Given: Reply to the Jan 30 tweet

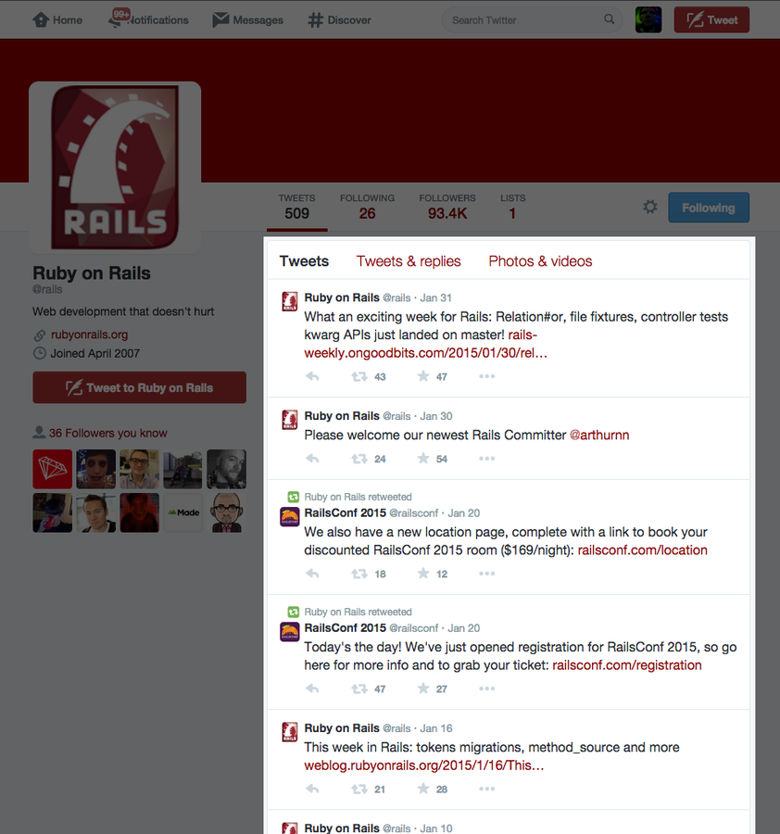Looking at the screenshot, I should tap(312, 459).
